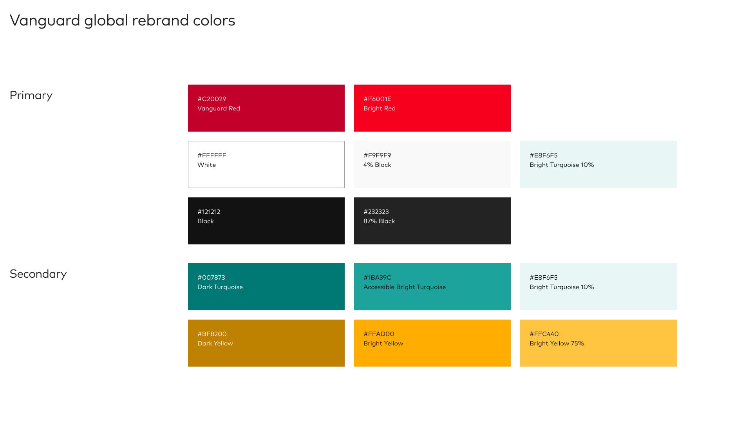Click the #FFC440 hex code label
Viewport: 752px width, 423px height.
pos(544,334)
